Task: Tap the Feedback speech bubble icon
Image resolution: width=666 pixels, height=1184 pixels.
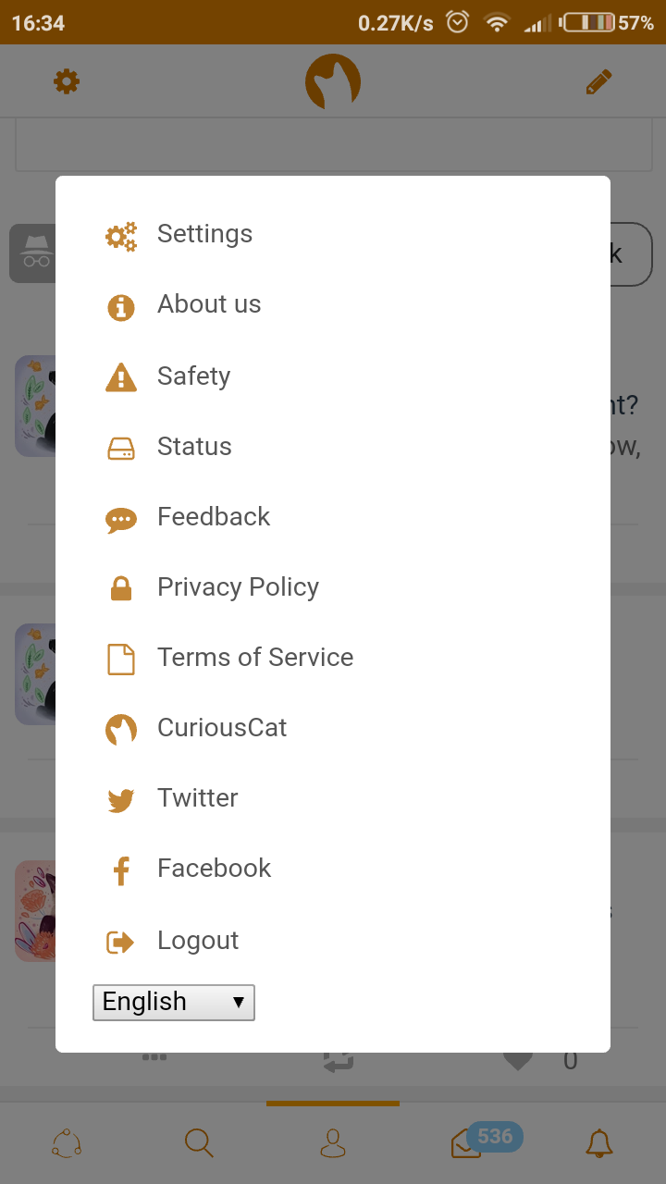Action: pyautogui.click(x=121, y=520)
